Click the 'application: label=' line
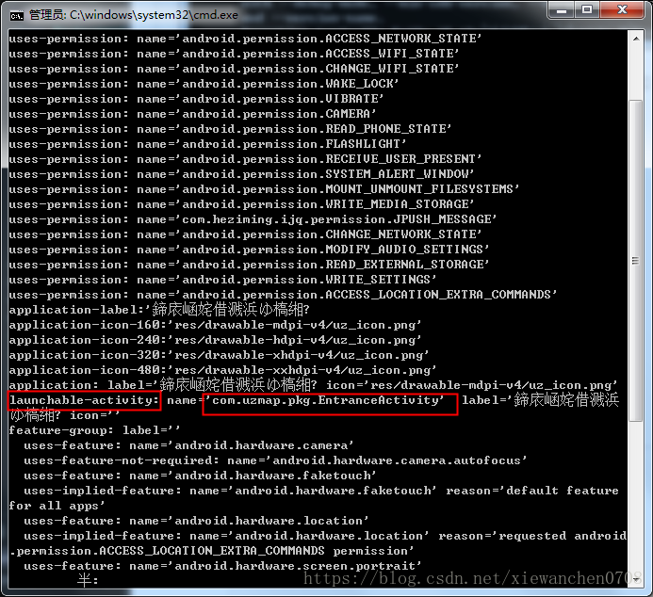This screenshot has width=653, height=597. pyautogui.click(x=313, y=385)
